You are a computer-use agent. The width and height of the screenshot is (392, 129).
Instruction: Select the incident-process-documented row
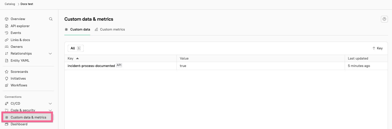tap(91, 66)
